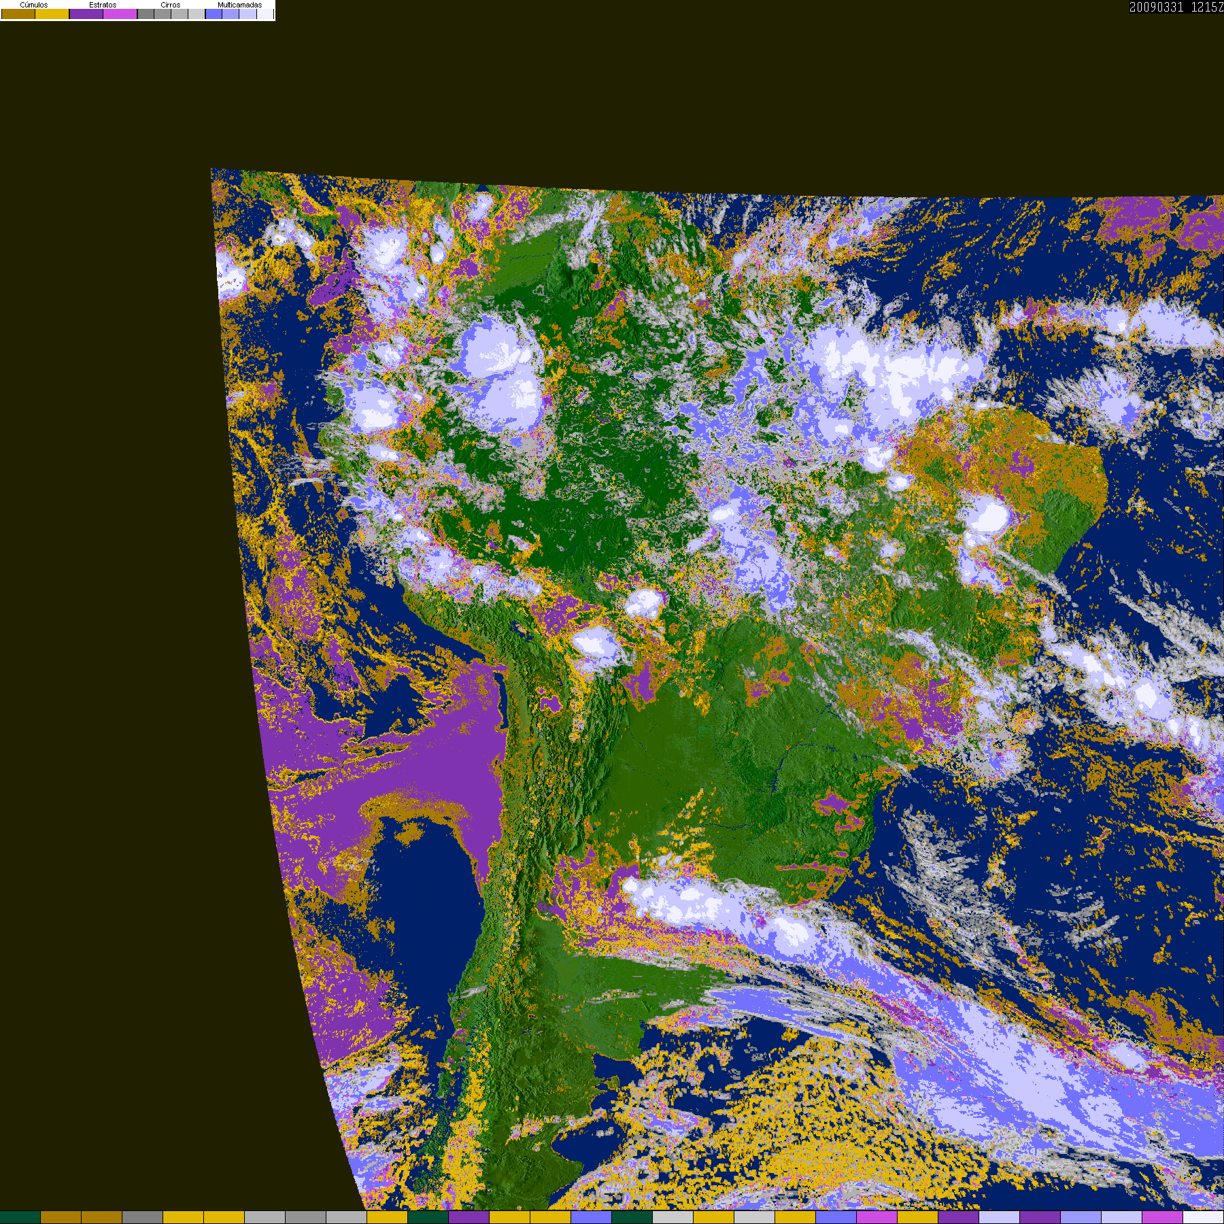
Task: Select the dark purple Estratos legend swatch
Action: (86, 14)
